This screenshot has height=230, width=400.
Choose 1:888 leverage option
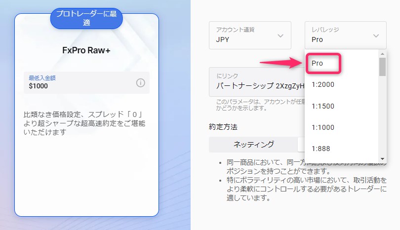coord(341,149)
